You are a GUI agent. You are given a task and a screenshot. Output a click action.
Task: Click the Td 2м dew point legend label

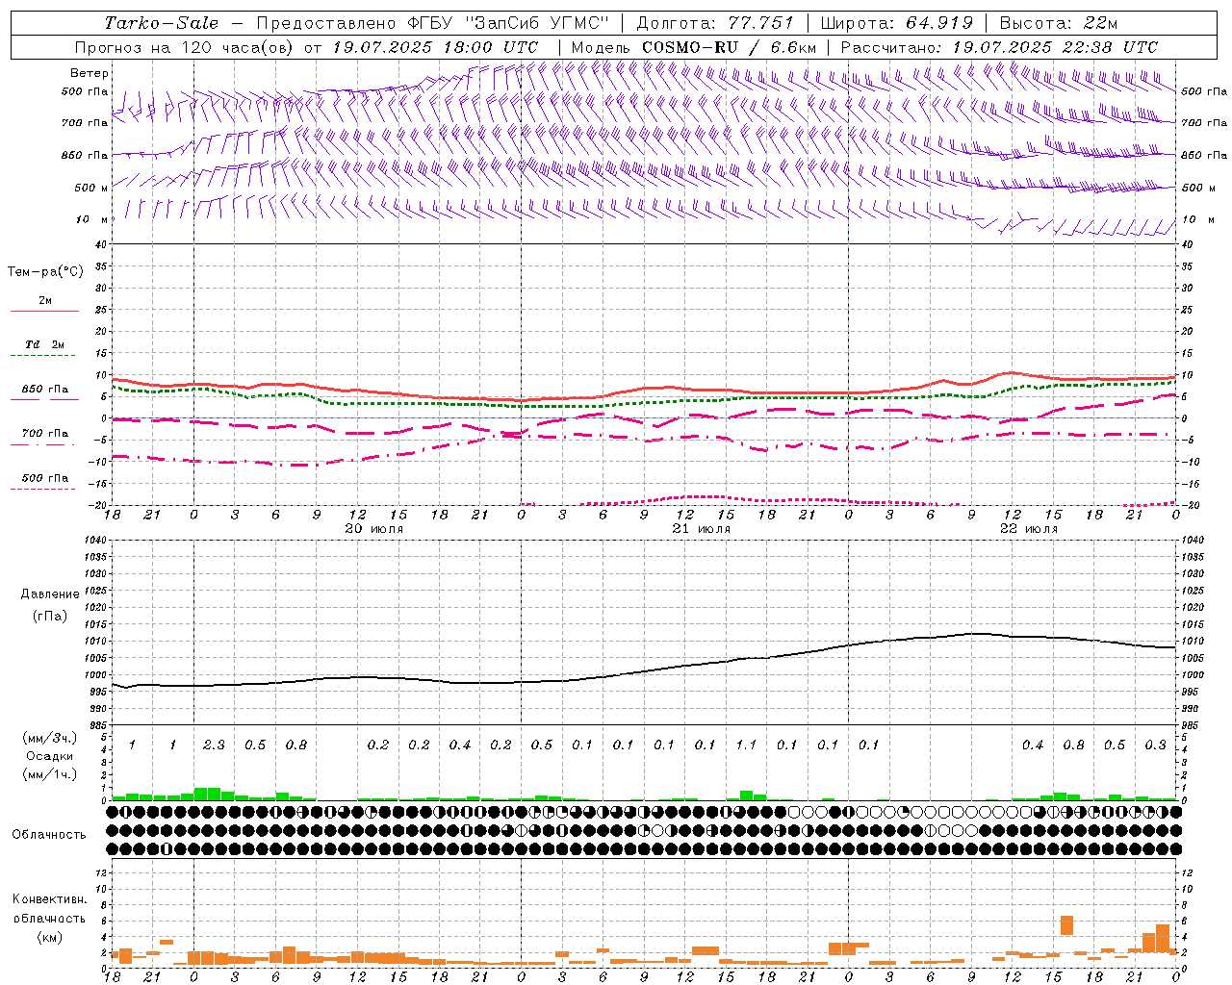point(44,344)
